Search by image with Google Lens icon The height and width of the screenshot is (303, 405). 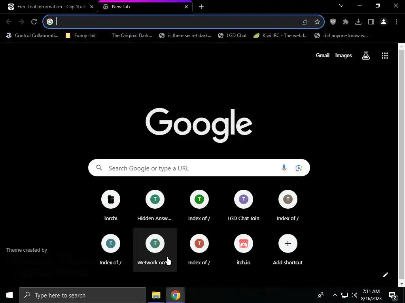pyautogui.click(x=299, y=168)
